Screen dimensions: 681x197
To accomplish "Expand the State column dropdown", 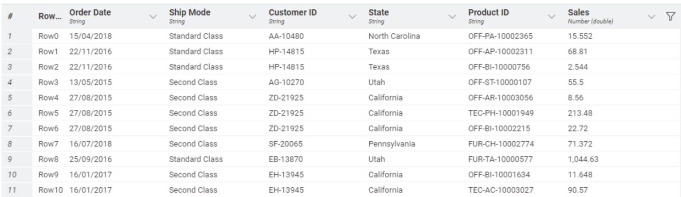I will point(452,17).
